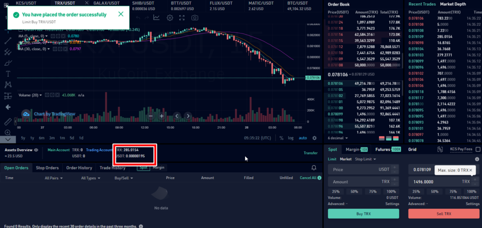Enable the KCS Pay Fees checkbox
482x228 pixels.
(478, 149)
